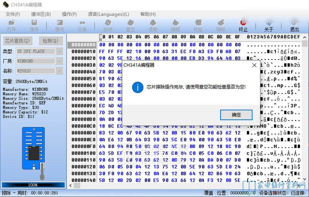This screenshot has width=309, height=197.
Task: Click the dialog message about chip erase completion
Action: 196,87
